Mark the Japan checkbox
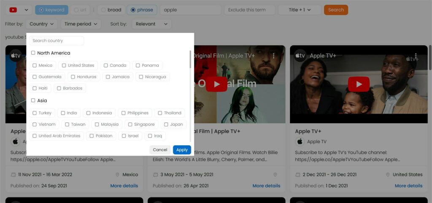Viewport: 432px width, 203px height. click(166, 125)
